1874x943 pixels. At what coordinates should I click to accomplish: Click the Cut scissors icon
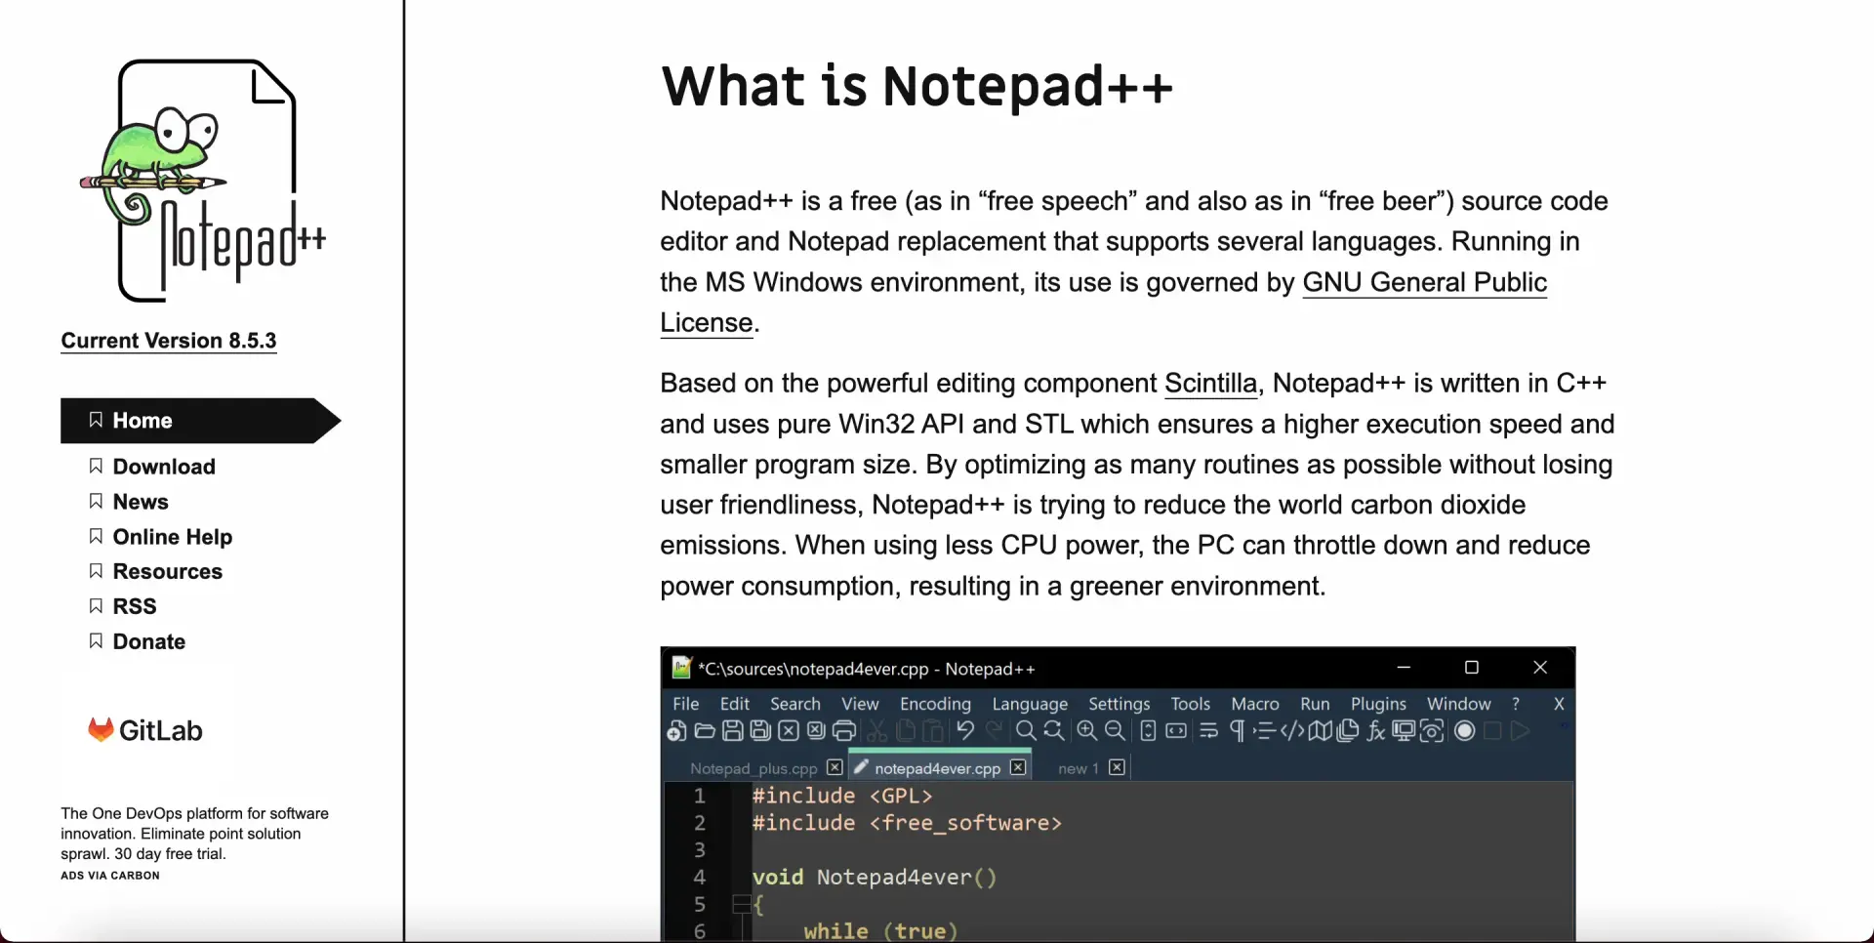[876, 731]
